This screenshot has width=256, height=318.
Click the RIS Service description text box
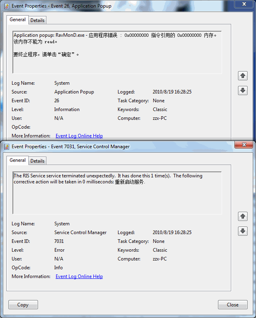pos(117,193)
